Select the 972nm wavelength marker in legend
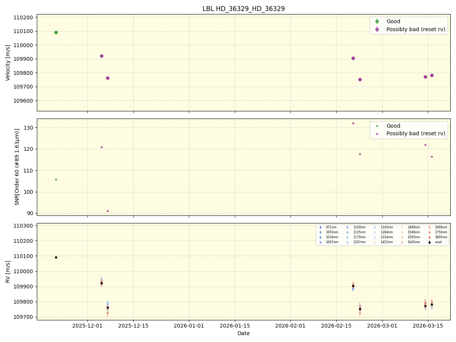The width and height of the screenshot is (456, 342). point(320,227)
